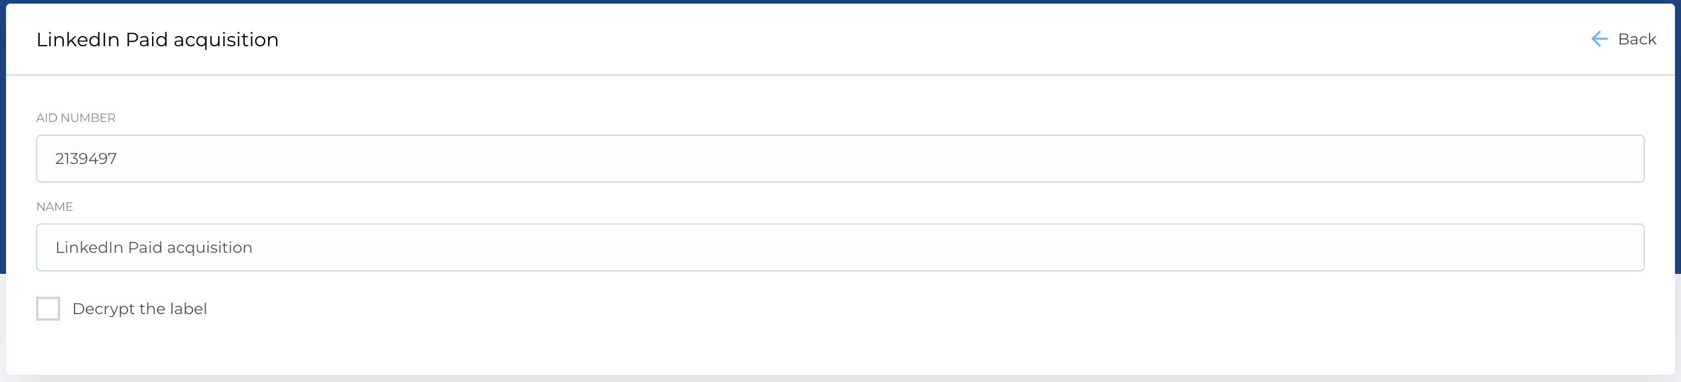Screen dimensions: 1681x382
Task: Click the word 'Paid' in the Name field
Action: click(x=145, y=247)
